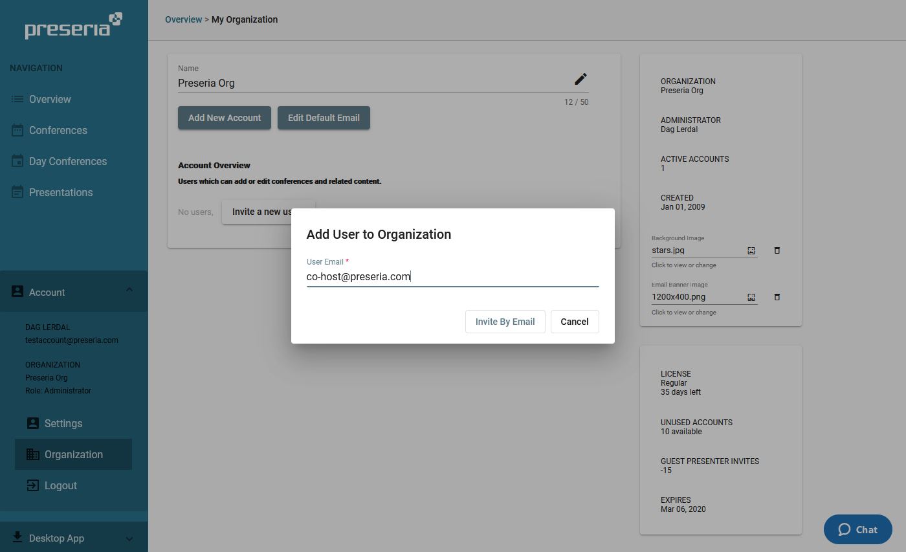Click the Desktop App download icon
Viewport: 906px width, 552px height.
(17, 538)
